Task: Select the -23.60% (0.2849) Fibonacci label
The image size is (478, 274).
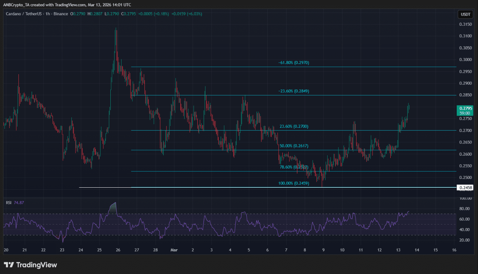Action: pyautogui.click(x=293, y=91)
